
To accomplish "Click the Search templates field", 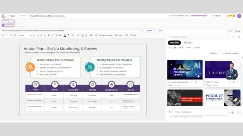I will 200,37.
